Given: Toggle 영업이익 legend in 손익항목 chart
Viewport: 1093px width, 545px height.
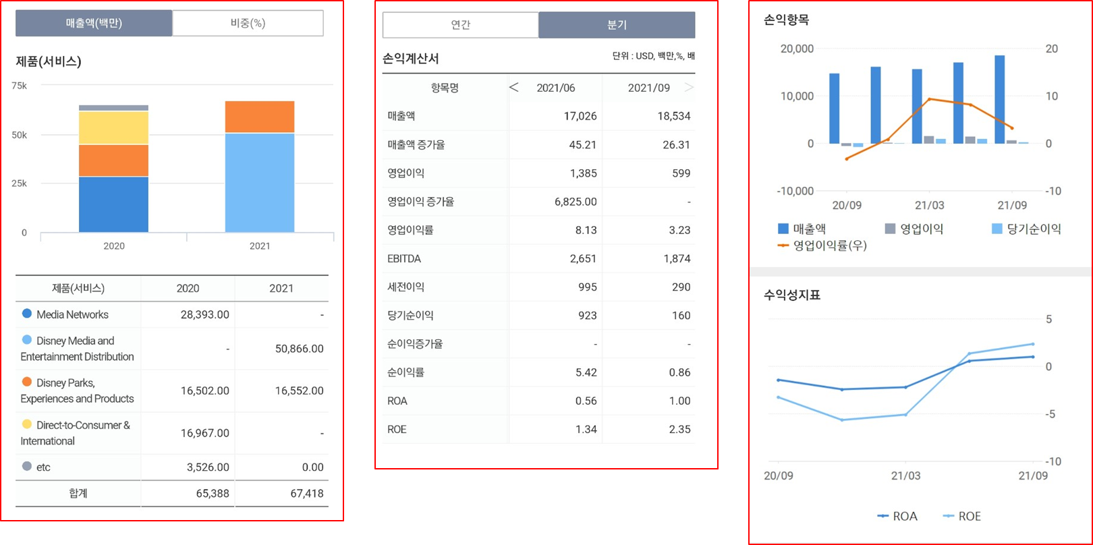Looking at the screenshot, I should [x=914, y=229].
